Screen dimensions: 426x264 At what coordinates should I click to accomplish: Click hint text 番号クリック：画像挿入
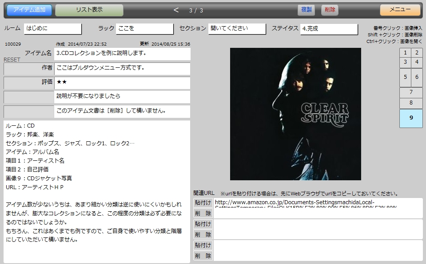[x=398, y=28]
